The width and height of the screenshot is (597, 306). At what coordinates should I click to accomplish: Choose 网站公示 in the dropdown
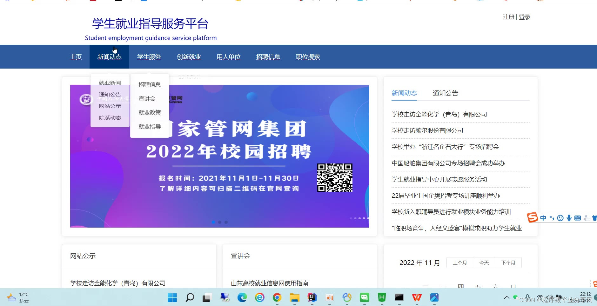pyautogui.click(x=110, y=106)
